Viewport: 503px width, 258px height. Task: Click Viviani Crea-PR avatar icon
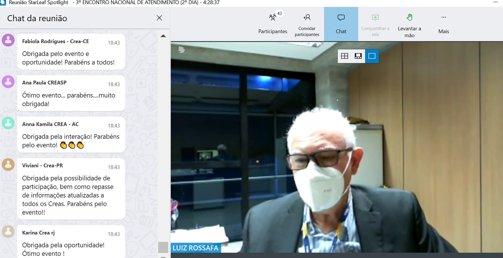coord(8,164)
